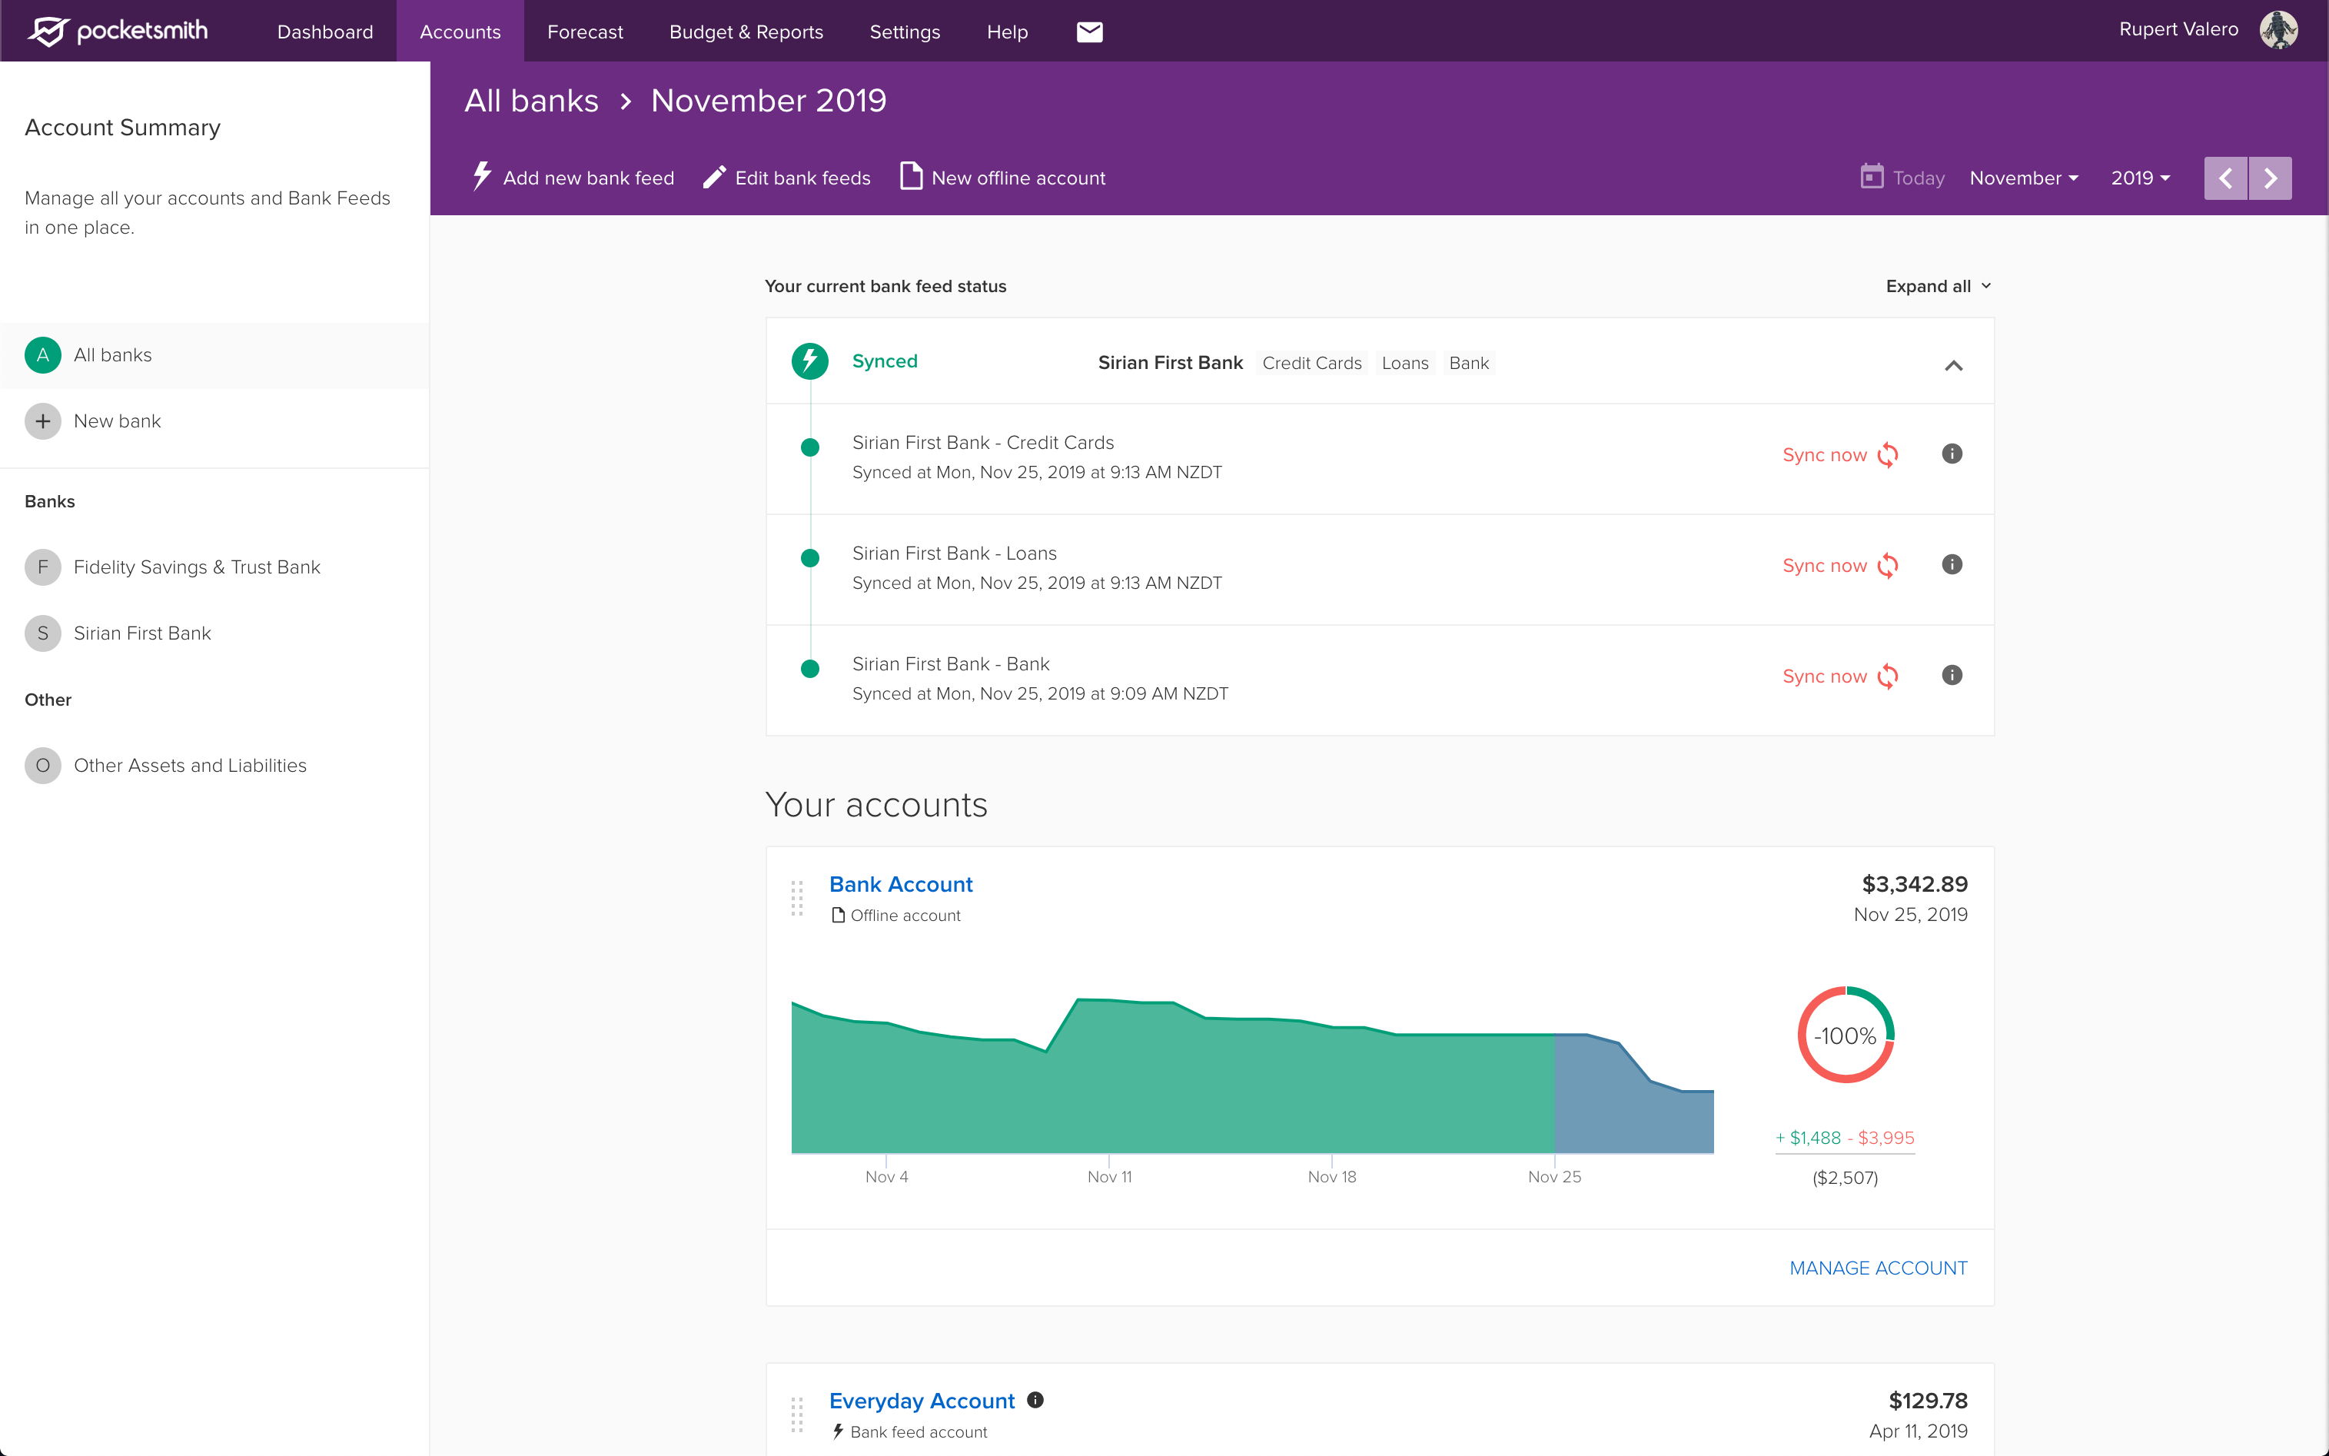Click Edit bank feeds

pos(786,178)
